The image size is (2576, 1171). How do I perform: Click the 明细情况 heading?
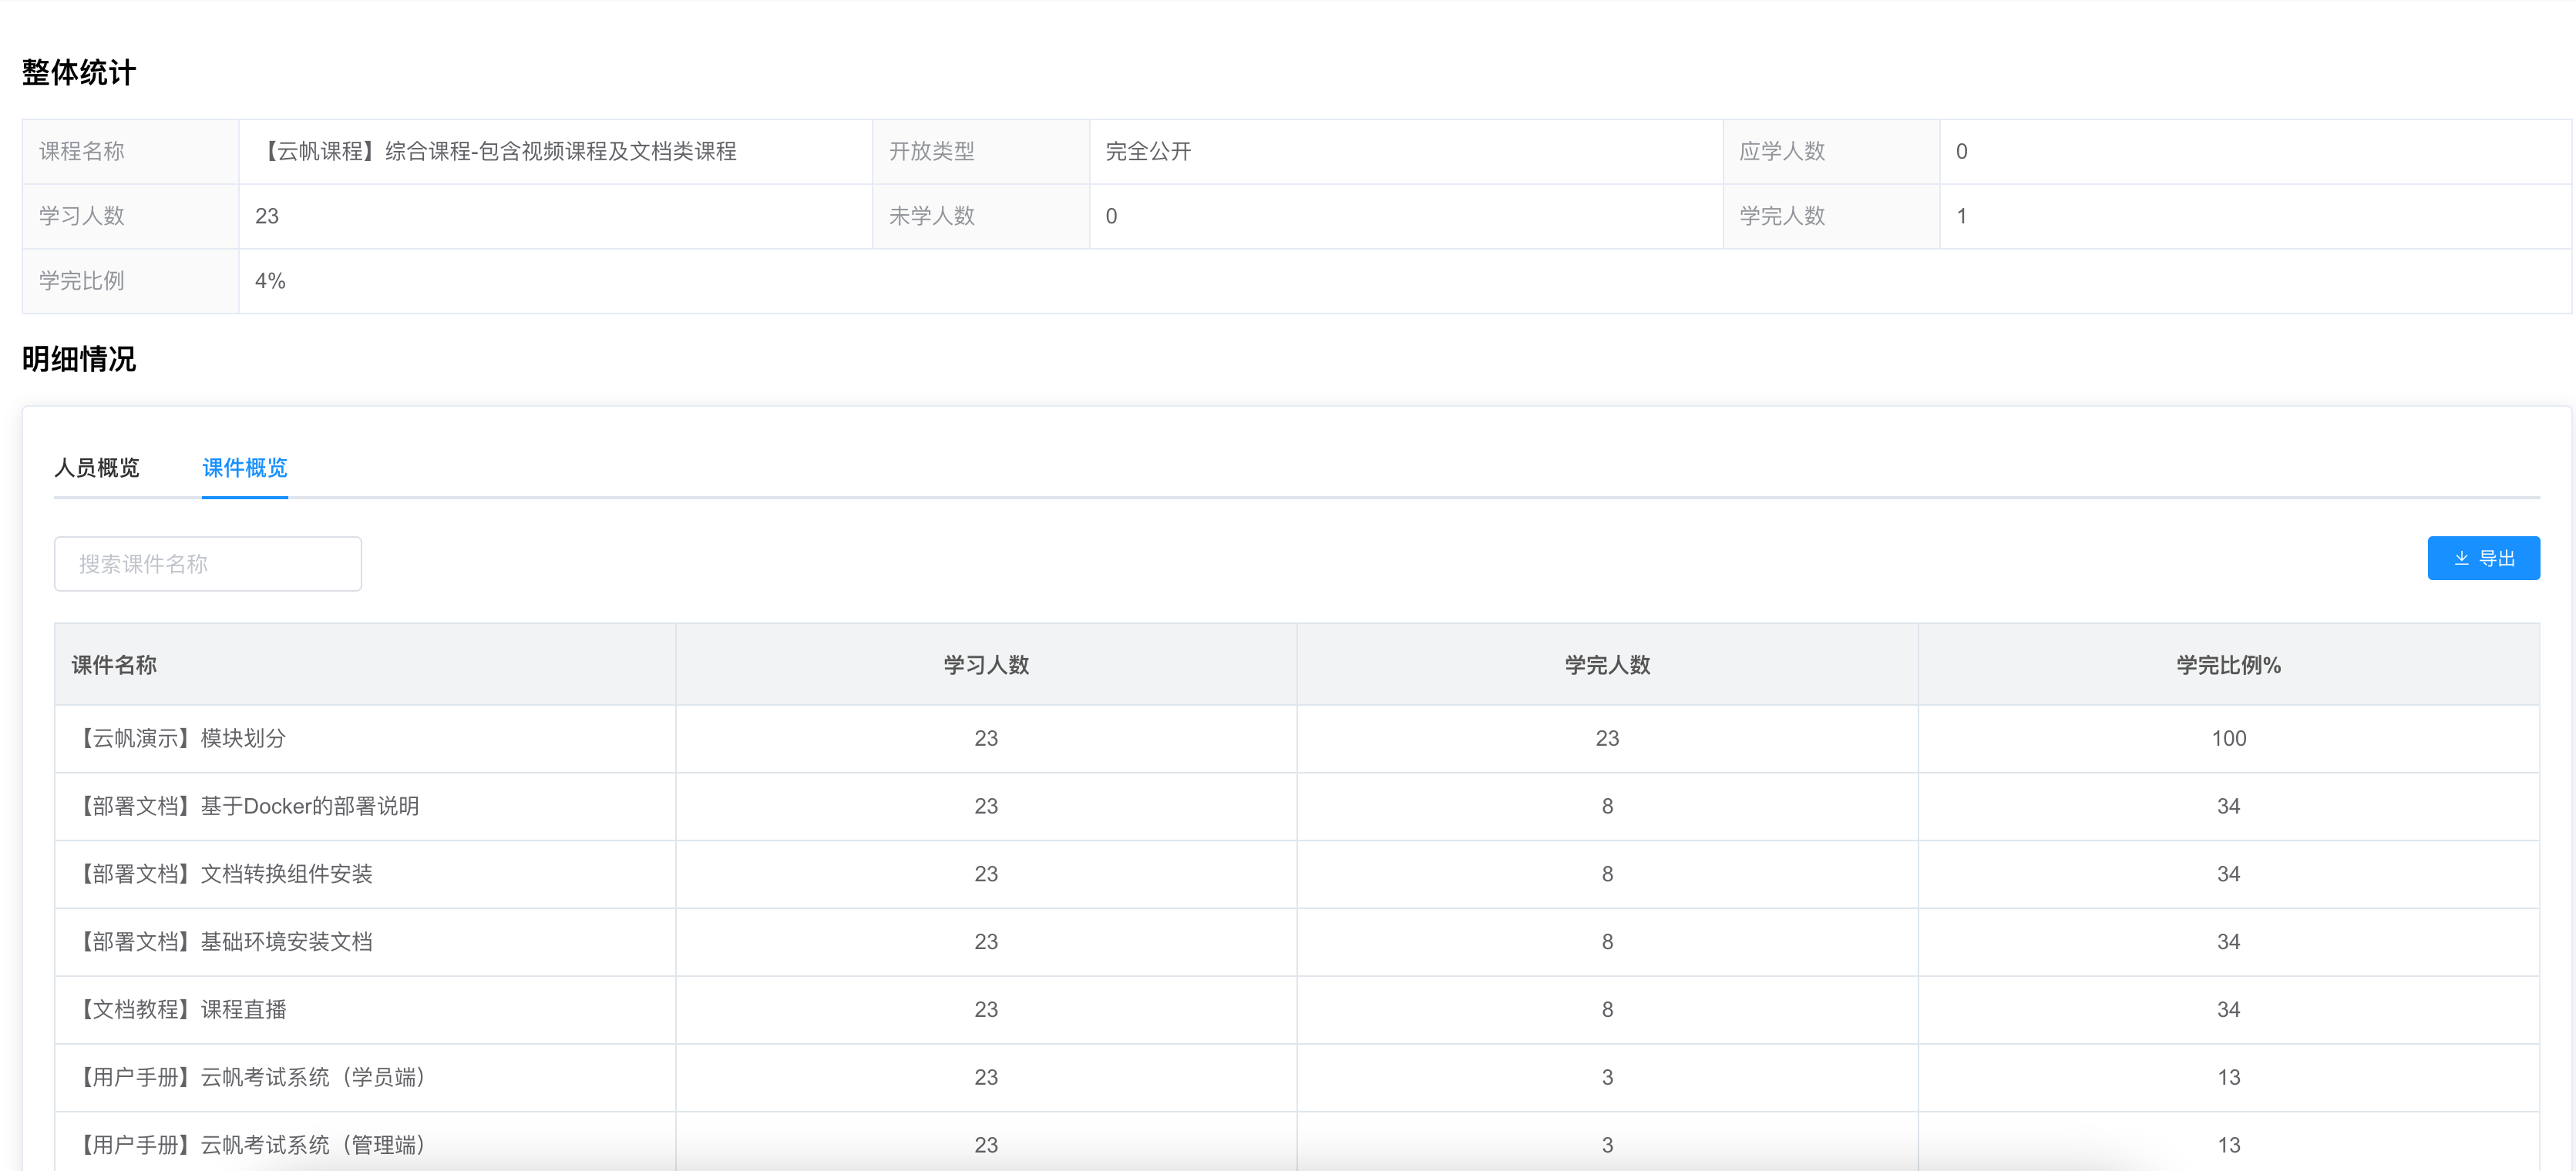point(79,359)
